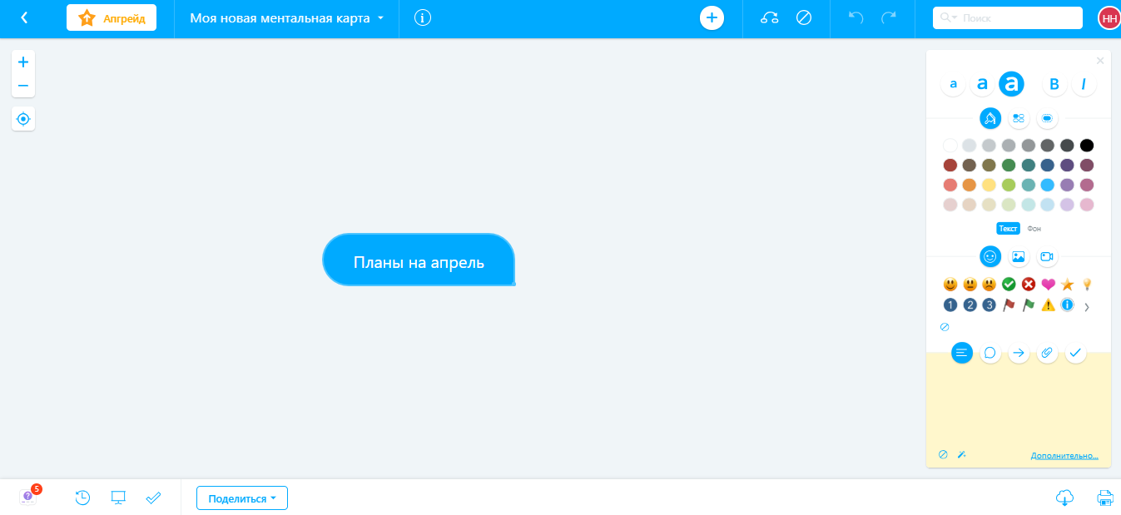1121x515 pixels.
Task: Switch to the Фон background tab
Action: coord(1034,229)
